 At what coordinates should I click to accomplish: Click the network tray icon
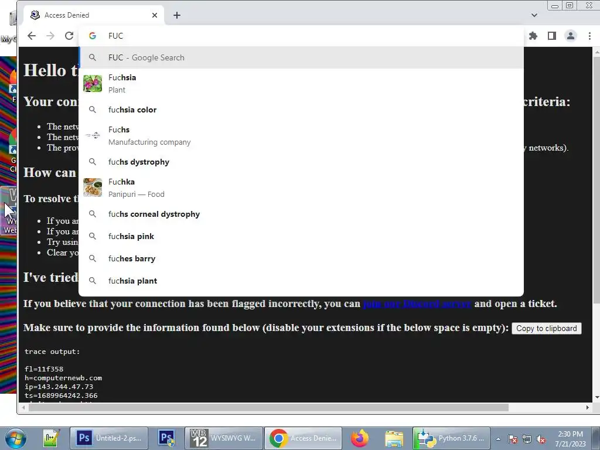[x=527, y=439]
